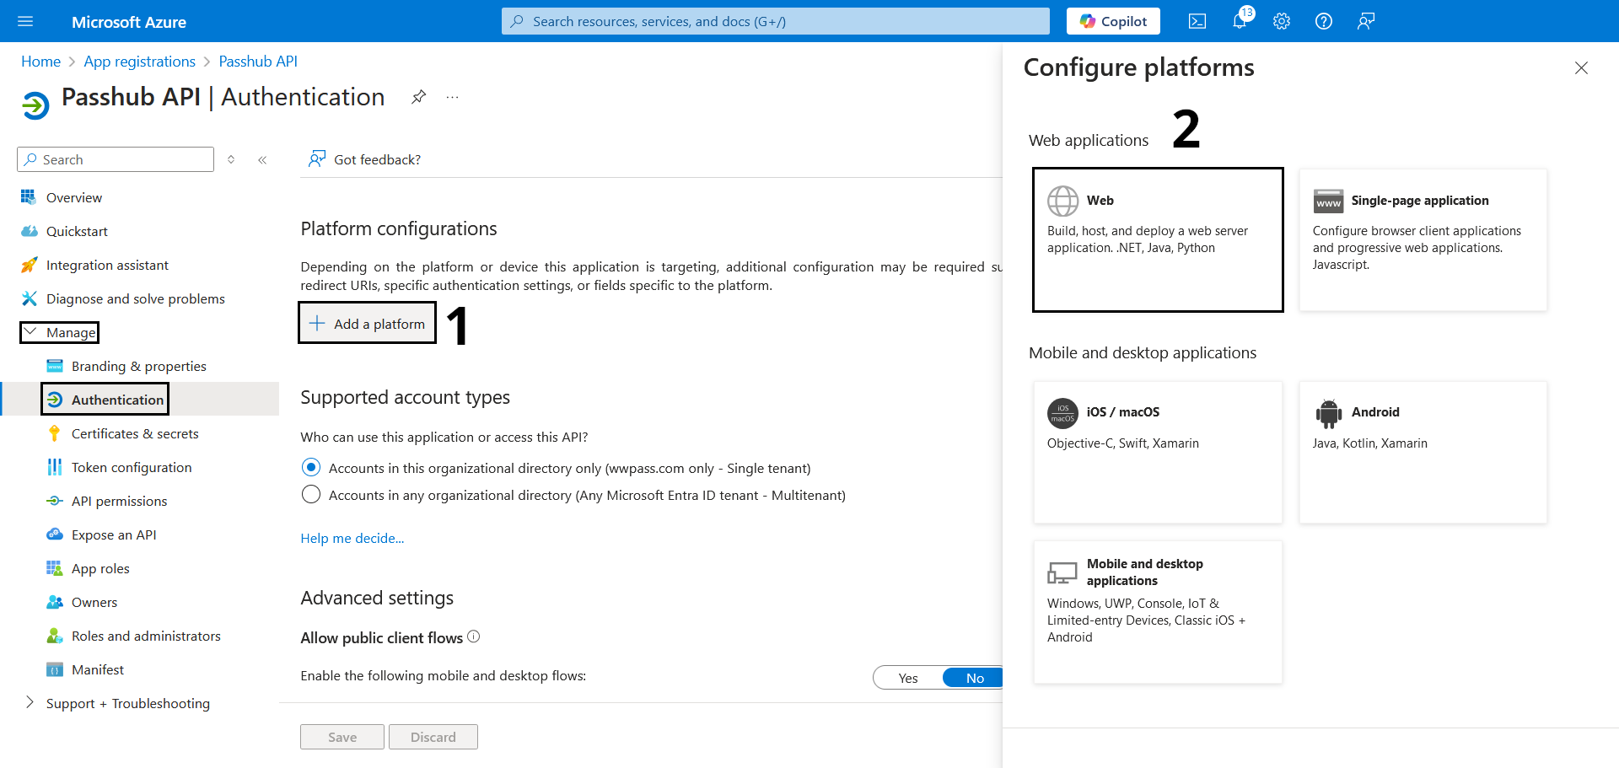Open the top bar feedback icon

(1366, 21)
